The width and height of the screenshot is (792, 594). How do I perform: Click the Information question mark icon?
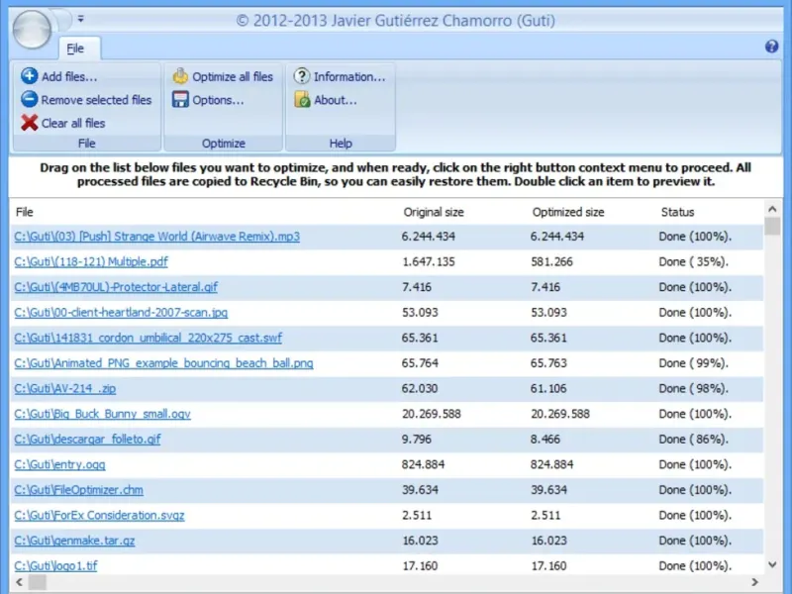point(302,76)
